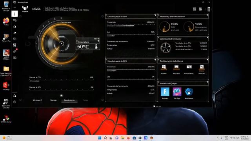The height and width of the screenshot is (141, 251).
Task: Select the Silencio operating mode
Action: click(x=53, y=100)
